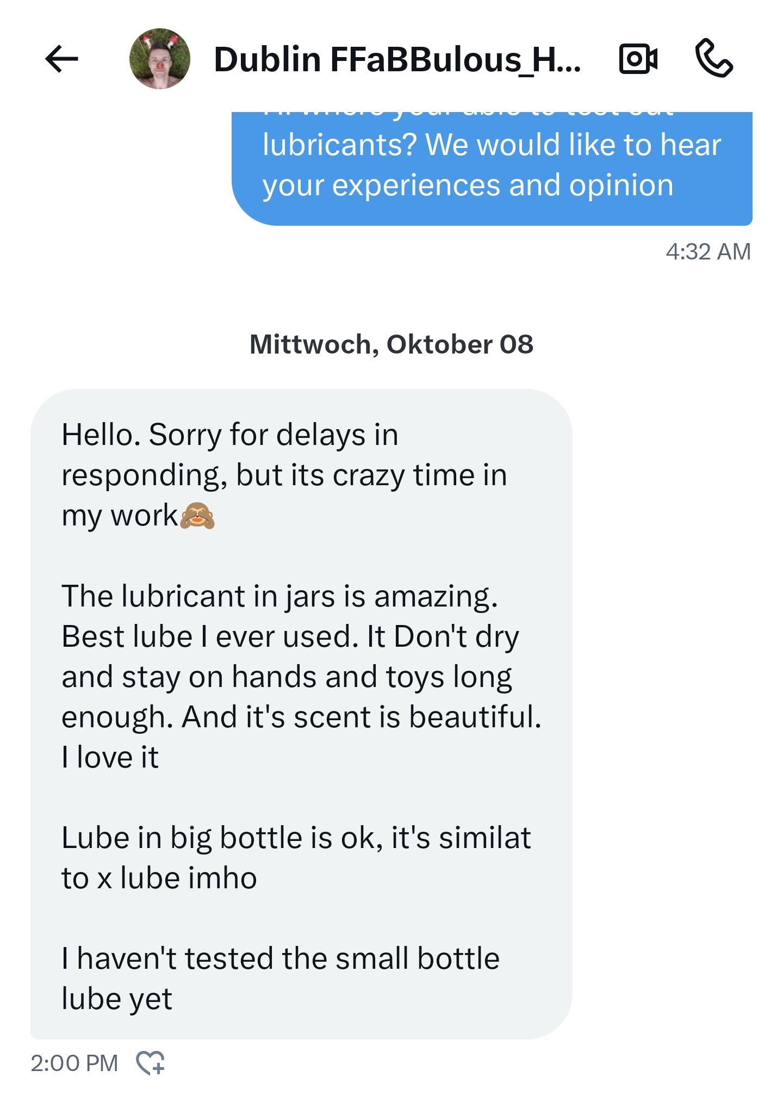This screenshot has width=783, height=1120.
Task: Tap the 4:32 AM timestamp
Action: coord(708,251)
